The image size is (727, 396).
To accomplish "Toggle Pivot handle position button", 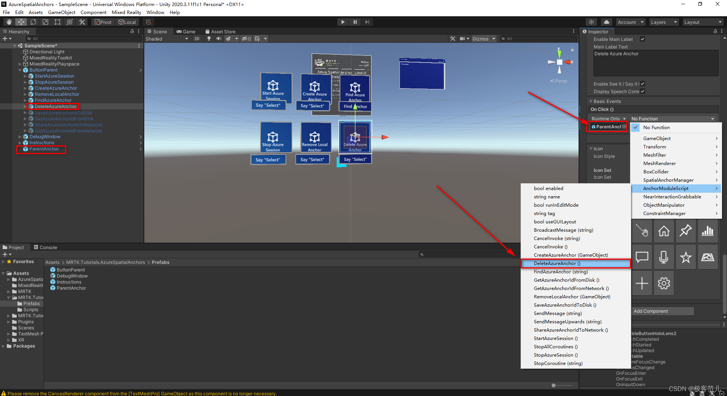I will [x=103, y=22].
